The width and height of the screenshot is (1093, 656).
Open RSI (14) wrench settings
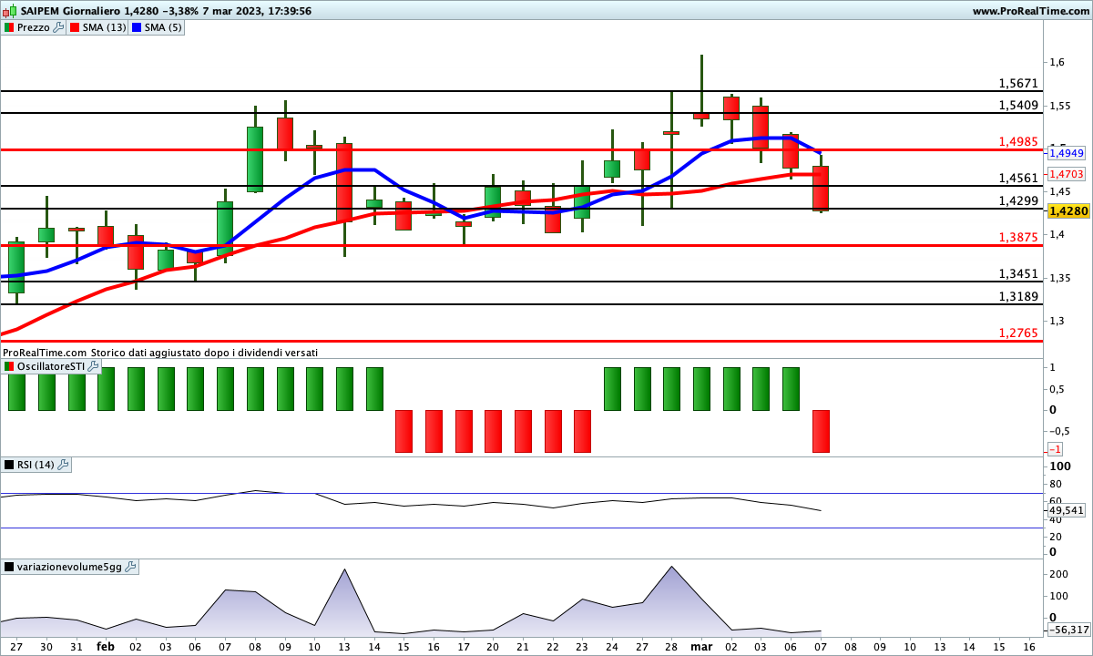tap(63, 465)
